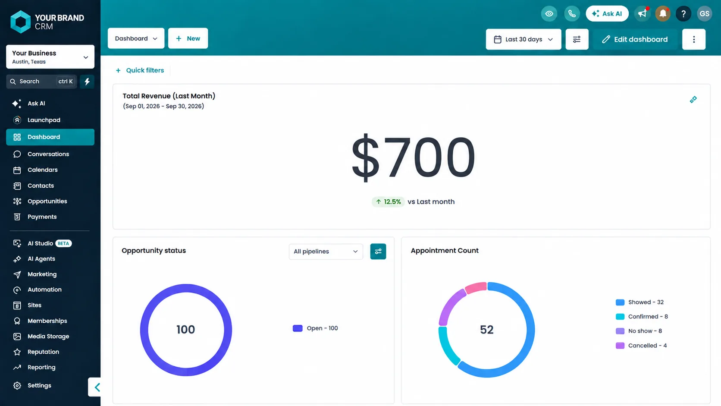Click the lightning bolt quick actions icon

pos(87,82)
